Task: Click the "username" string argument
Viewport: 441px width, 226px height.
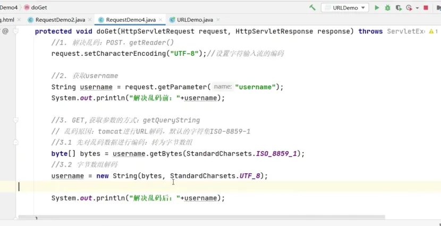Action: 256,87
